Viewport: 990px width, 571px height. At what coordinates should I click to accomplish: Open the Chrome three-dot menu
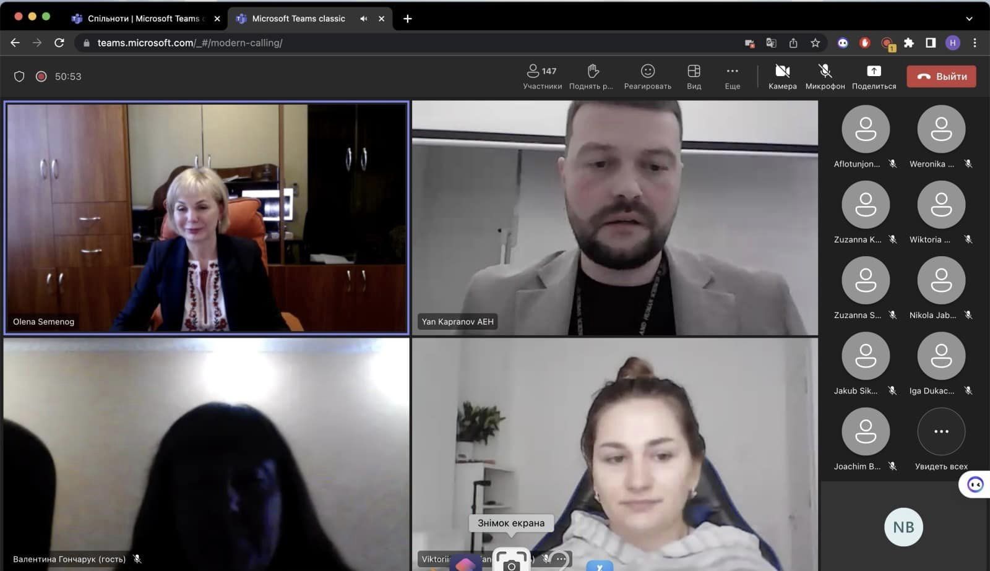[975, 43]
